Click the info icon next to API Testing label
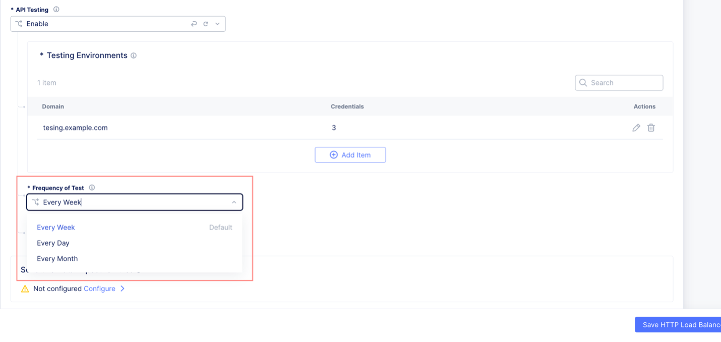This screenshot has width=721, height=342. (x=55, y=9)
